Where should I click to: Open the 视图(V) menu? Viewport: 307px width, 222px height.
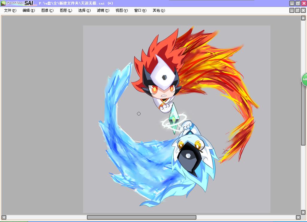point(122,10)
